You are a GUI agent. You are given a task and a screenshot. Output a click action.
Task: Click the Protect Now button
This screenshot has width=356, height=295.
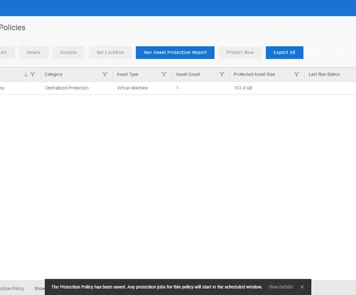click(x=240, y=53)
